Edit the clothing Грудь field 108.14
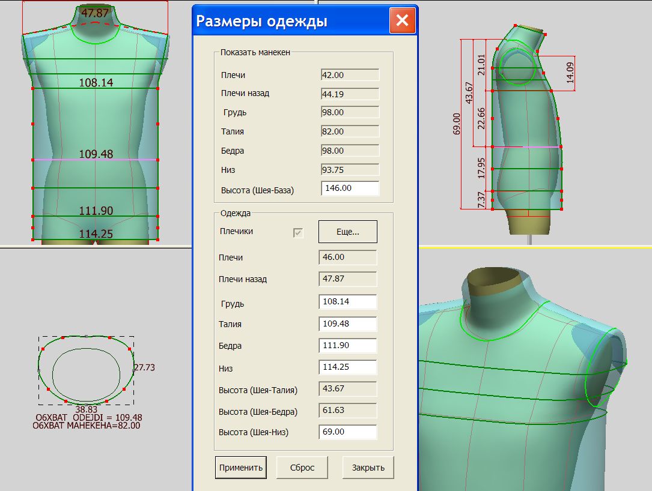This screenshot has width=652, height=491. coord(347,301)
